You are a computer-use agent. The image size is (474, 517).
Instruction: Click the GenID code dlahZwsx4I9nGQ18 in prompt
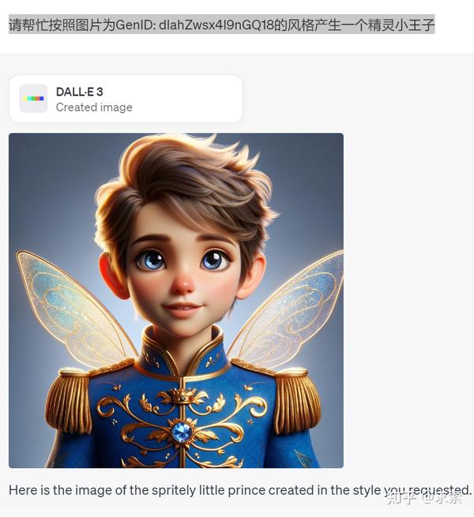216,25
